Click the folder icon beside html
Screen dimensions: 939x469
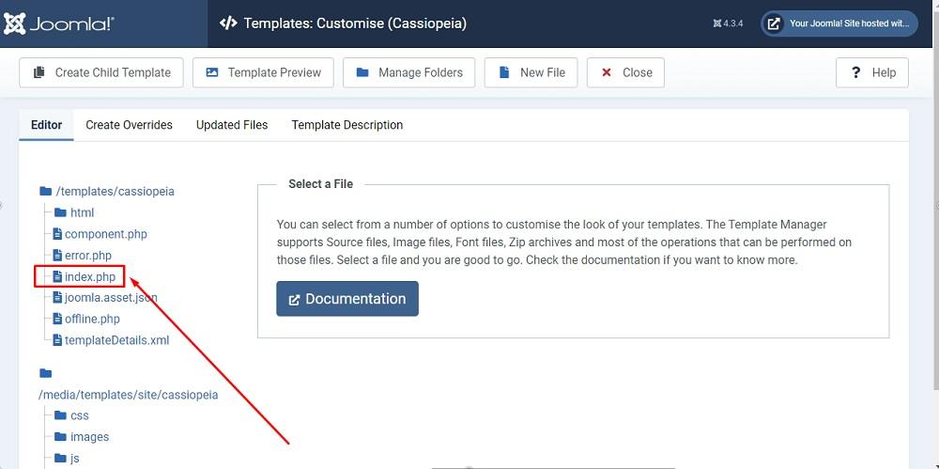[x=60, y=212]
